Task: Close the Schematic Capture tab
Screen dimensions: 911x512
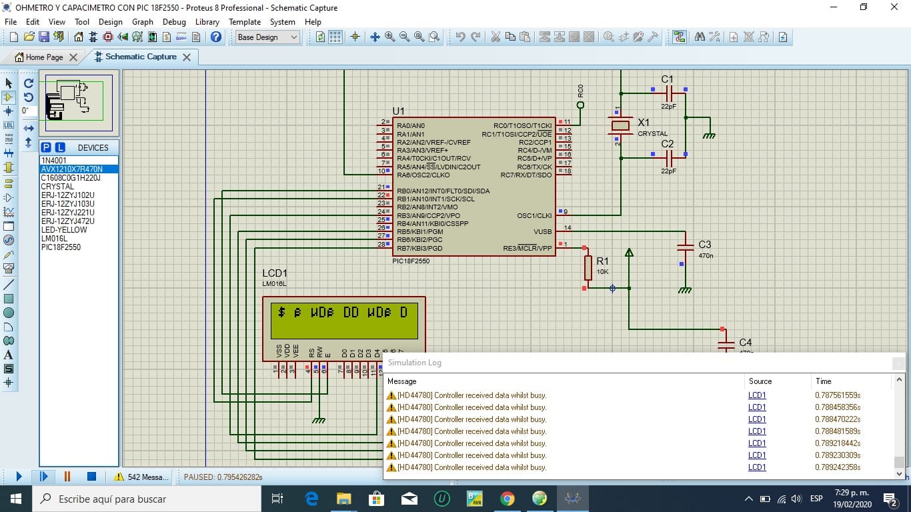Action: coord(187,57)
